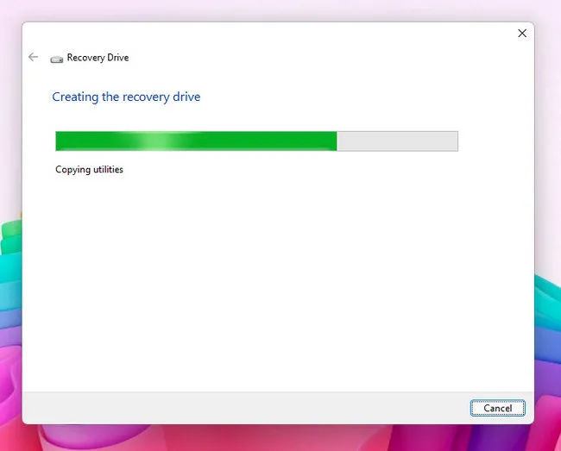Click the pale desktop background above the dialog
Viewport: 561px width, 451px height.
pos(276,10)
